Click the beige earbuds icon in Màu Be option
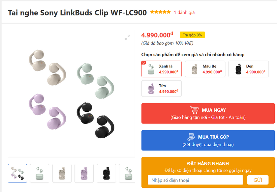 click(195, 69)
